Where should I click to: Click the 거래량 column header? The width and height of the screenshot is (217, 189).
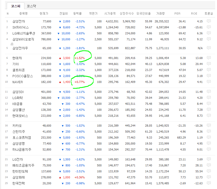[160, 14]
